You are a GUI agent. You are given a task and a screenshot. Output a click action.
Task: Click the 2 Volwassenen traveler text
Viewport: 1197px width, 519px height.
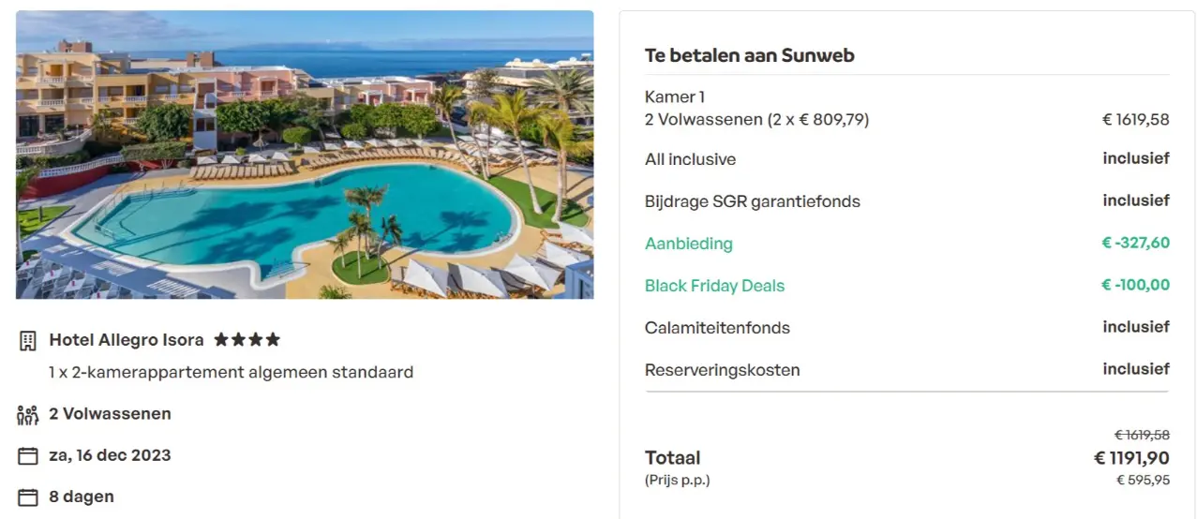coord(110,414)
